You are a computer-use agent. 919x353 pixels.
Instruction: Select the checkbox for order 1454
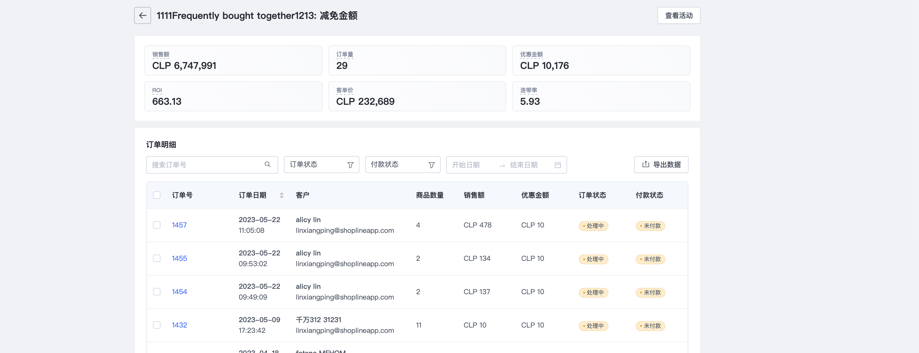tap(157, 292)
